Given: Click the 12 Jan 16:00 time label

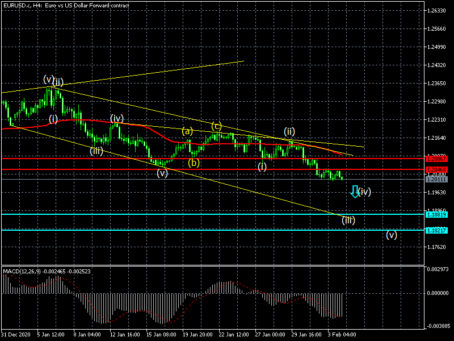Looking at the screenshot, I should click(125, 335).
